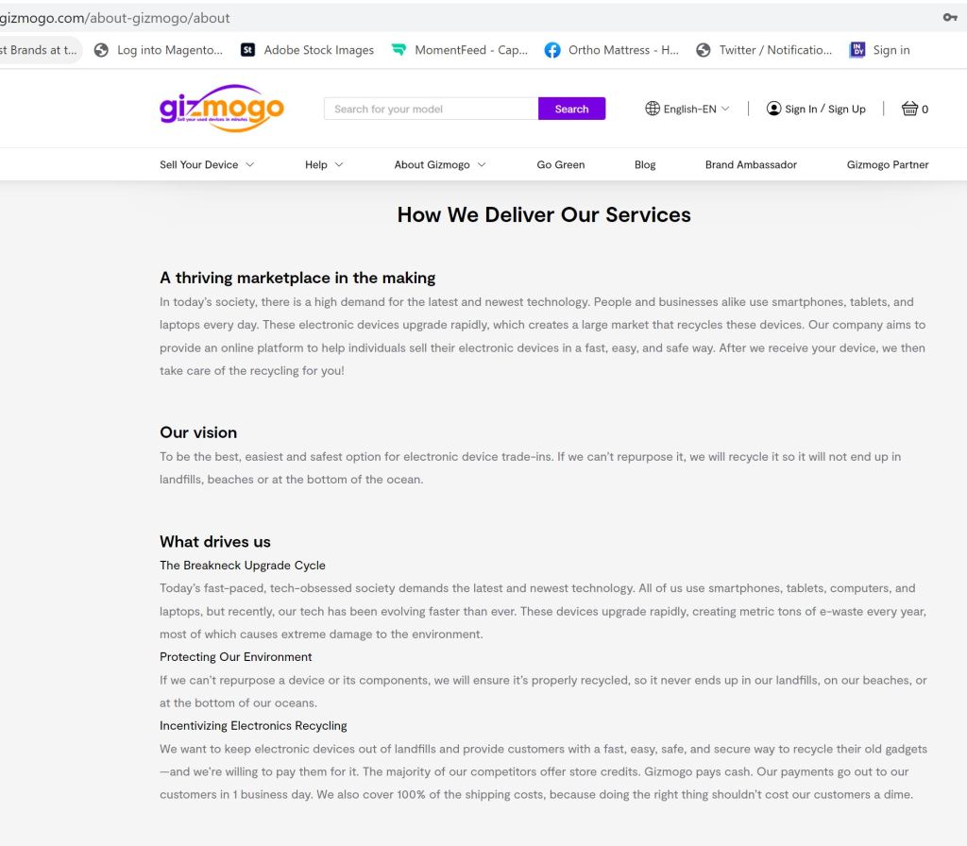Open the Ortho Mattress Facebook bookmark icon
The image size is (967, 846).
coord(552,50)
